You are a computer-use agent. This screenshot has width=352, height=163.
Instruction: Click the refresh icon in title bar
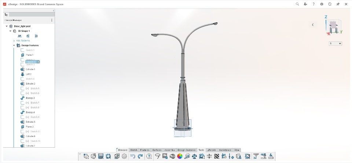point(330,4)
